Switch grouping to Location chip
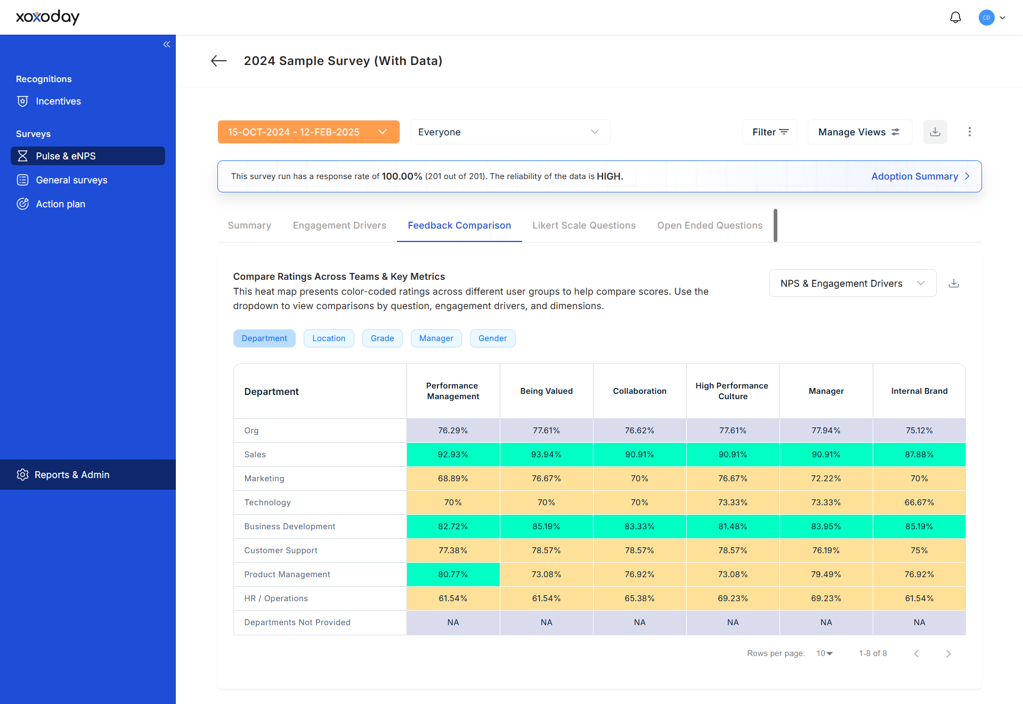 point(329,338)
